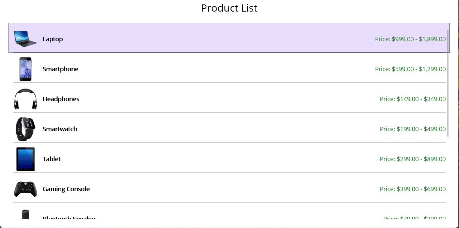Screen dimensions: 459x228
Task: Click the Bluetooth Speaker product image
Action: click(25, 215)
